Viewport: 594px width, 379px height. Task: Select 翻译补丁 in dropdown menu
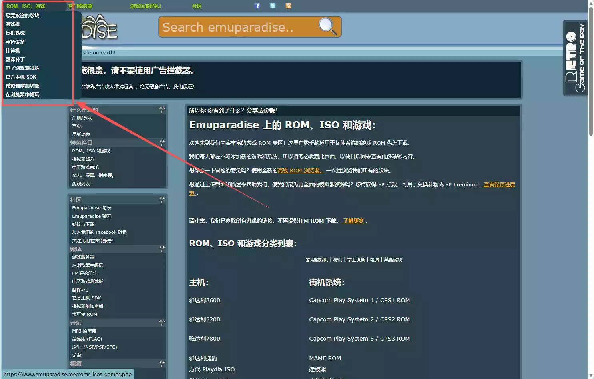15,59
